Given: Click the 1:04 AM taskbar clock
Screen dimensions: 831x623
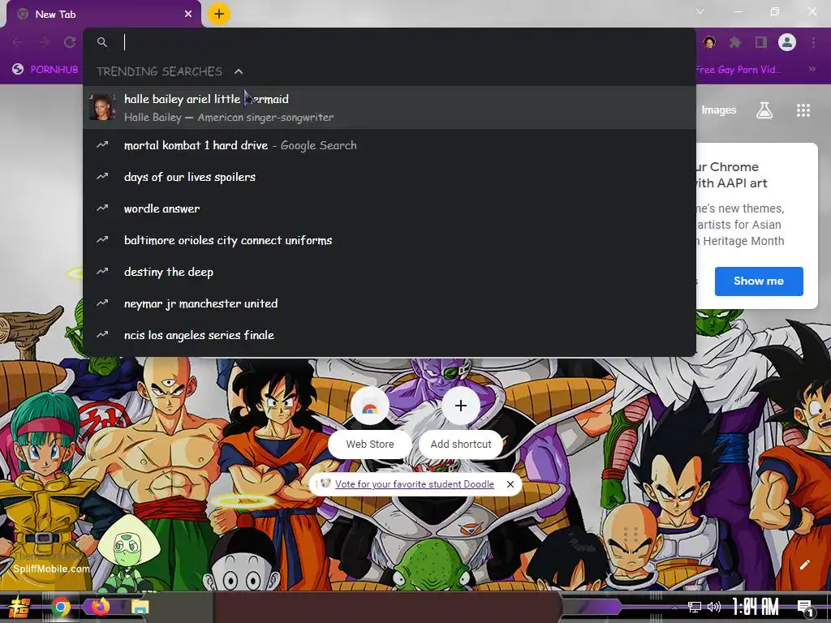Looking at the screenshot, I should (756, 607).
